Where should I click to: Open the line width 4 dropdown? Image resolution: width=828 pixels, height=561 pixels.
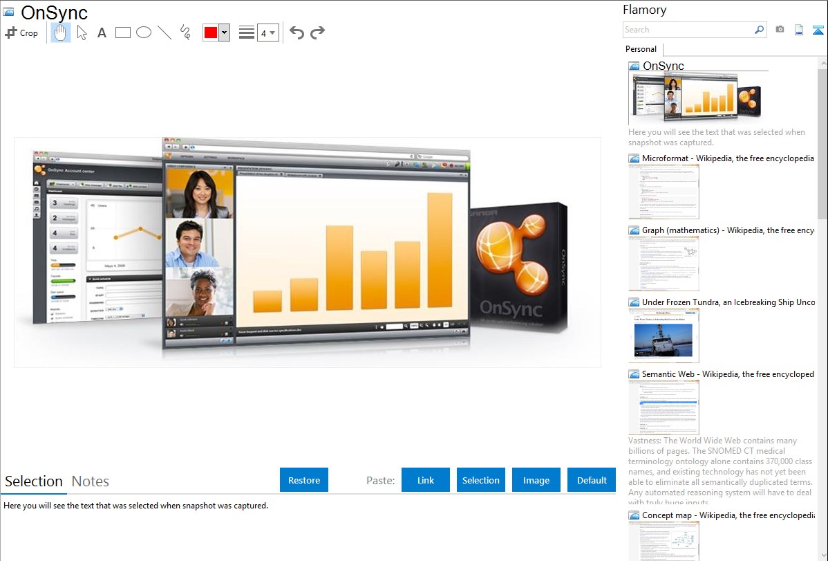pos(267,33)
